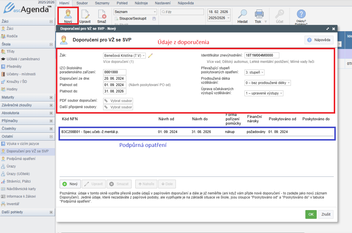Click the Identifikátor znevýhodnění input field

point(262,55)
